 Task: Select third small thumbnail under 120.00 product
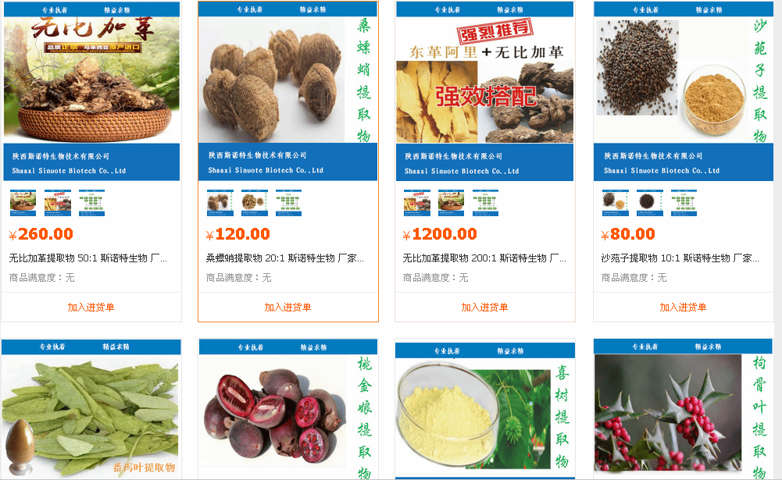pos(288,202)
